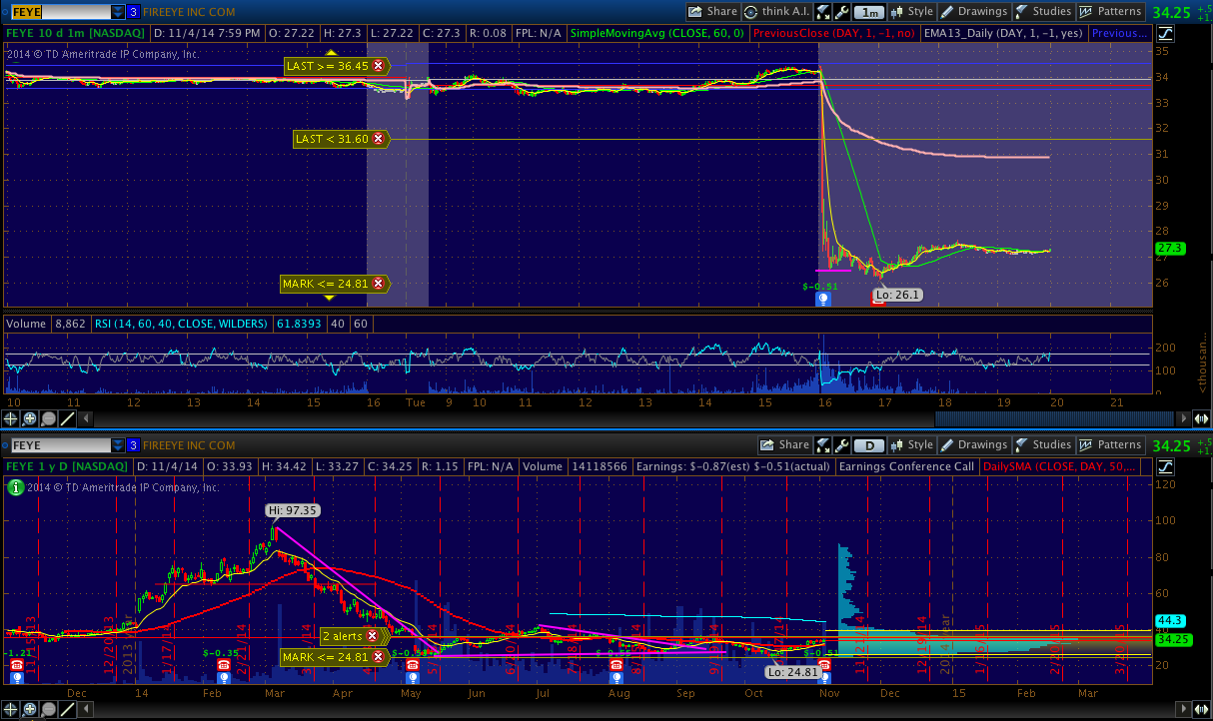The image size is (1213, 721).
Task: Open the Studies menu in top toolbar
Action: [1042, 12]
